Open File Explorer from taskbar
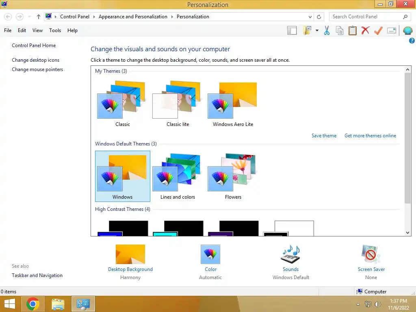The image size is (416, 312). [58, 304]
